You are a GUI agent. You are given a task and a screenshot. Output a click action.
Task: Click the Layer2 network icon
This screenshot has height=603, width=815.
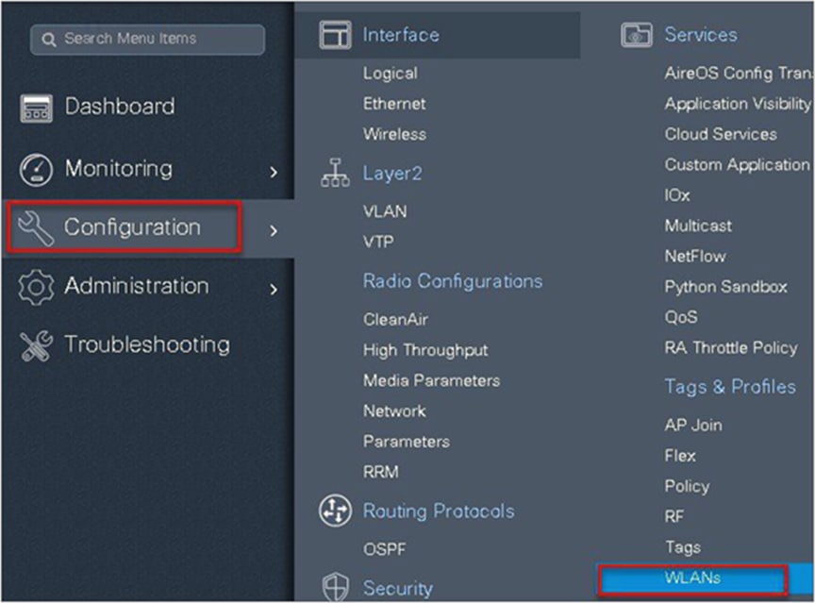coord(335,173)
